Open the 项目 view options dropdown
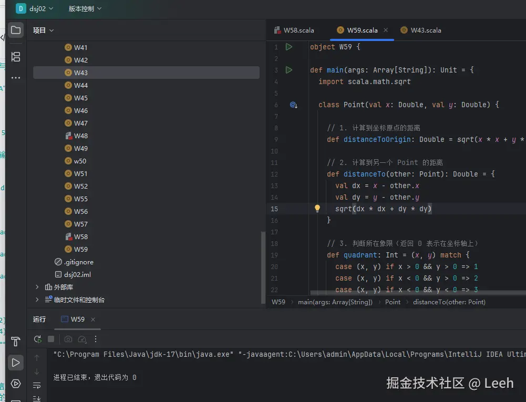Screen dimensions: 526x402 43,30
